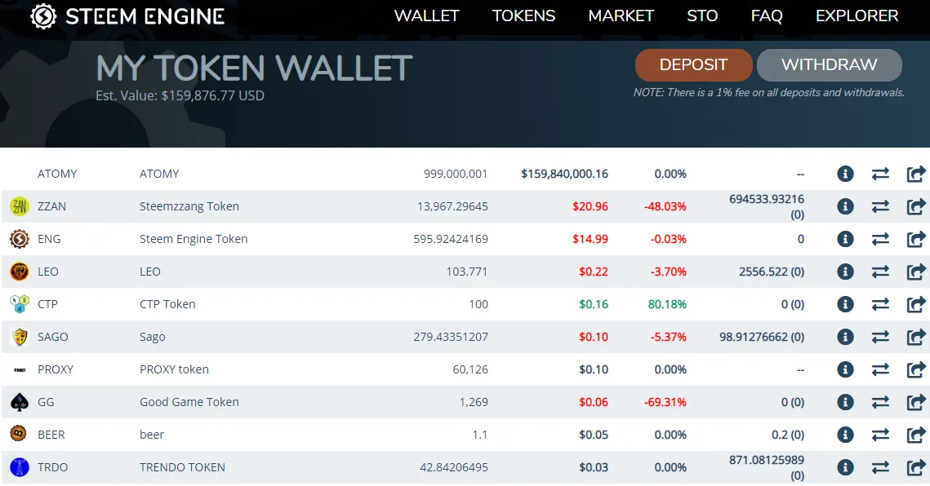The width and height of the screenshot is (930, 486).
Task: Send LEO tokens with share icon
Action: coord(916,272)
